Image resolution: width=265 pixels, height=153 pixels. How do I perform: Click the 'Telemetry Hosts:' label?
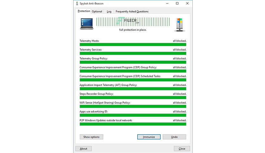coord(89,41)
